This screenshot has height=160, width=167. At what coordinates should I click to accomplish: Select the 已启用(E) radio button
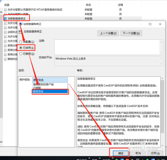pyautogui.click(x=21, y=48)
